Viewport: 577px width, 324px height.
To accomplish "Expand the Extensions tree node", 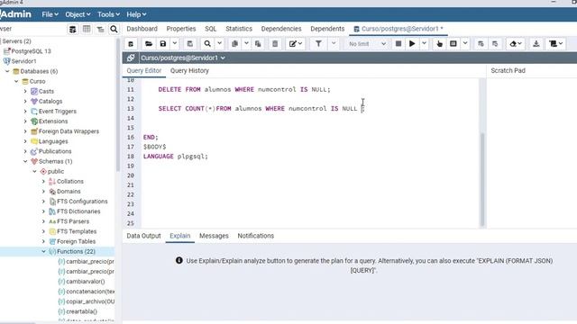I will [x=25, y=121].
